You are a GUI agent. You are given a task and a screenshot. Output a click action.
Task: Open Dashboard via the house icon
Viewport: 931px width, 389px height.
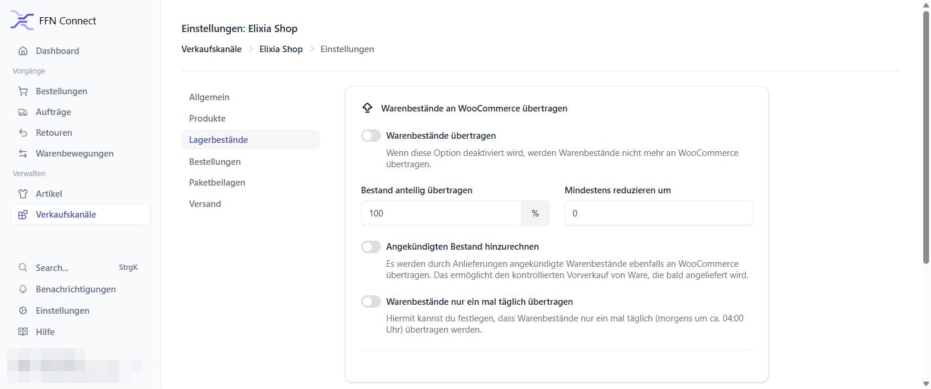click(x=23, y=51)
